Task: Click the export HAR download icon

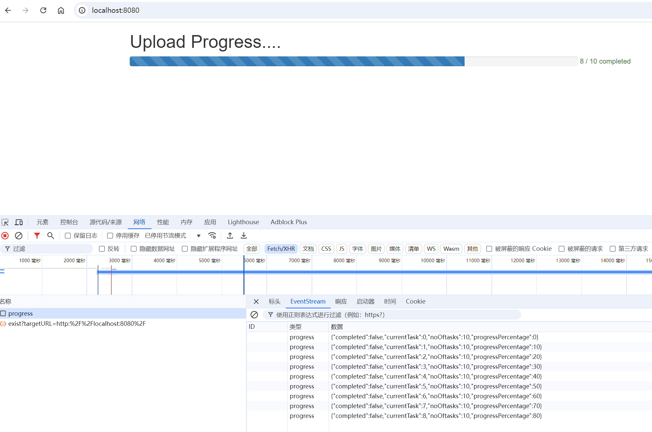Action: 244,236
